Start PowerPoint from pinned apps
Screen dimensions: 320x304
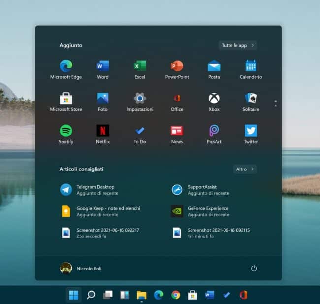tap(177, 69)
